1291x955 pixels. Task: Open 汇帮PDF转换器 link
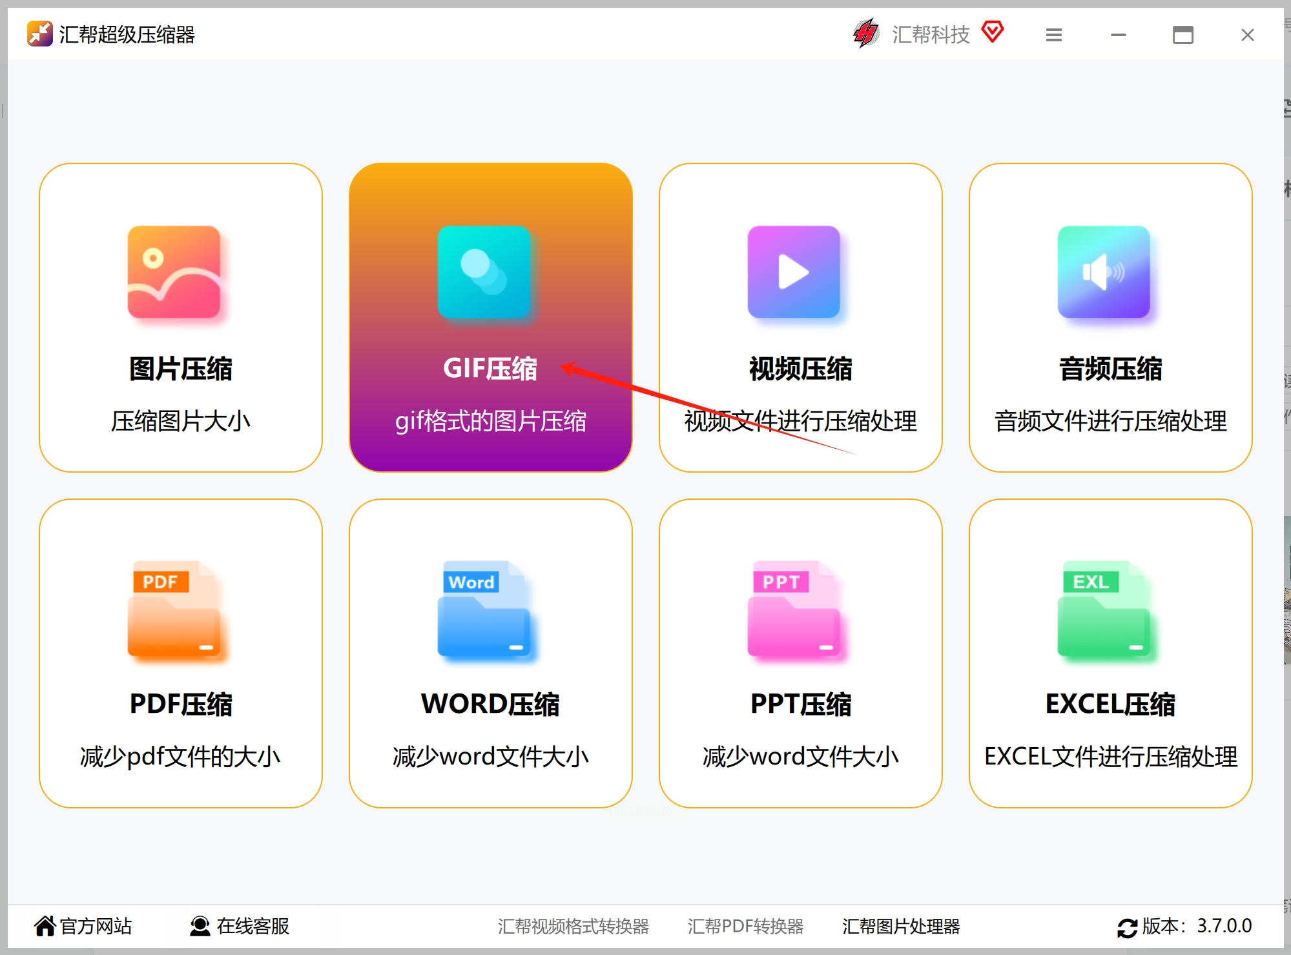coord(745,926)
